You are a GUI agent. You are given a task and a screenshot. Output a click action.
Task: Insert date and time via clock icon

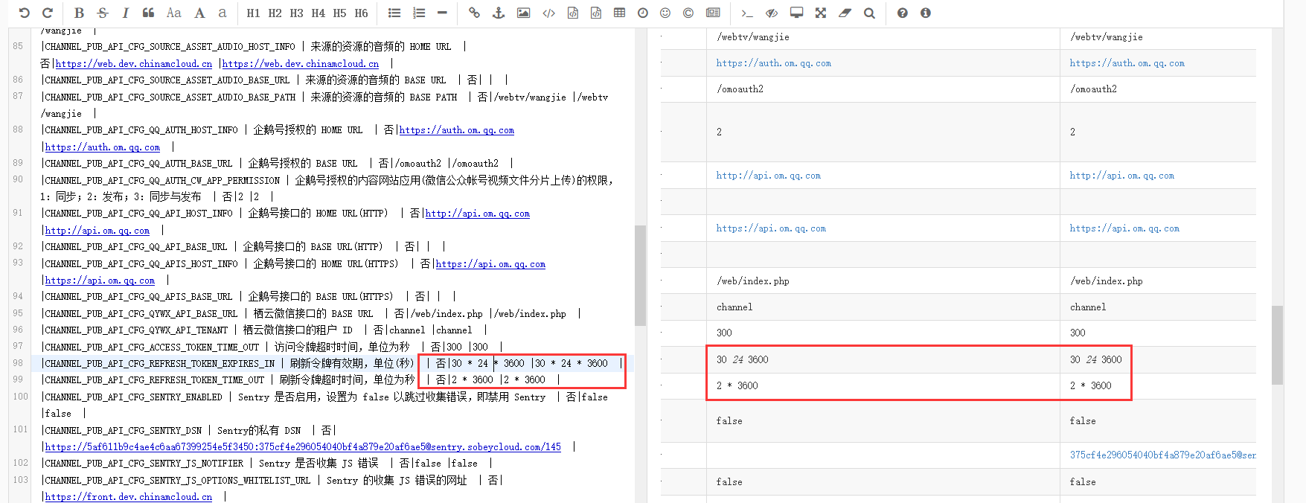[x=643, y=13]
